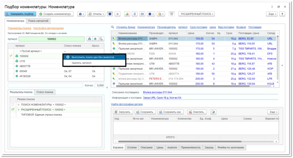Toggle the checkmark on article 100002 row

(x=11, y=56)
